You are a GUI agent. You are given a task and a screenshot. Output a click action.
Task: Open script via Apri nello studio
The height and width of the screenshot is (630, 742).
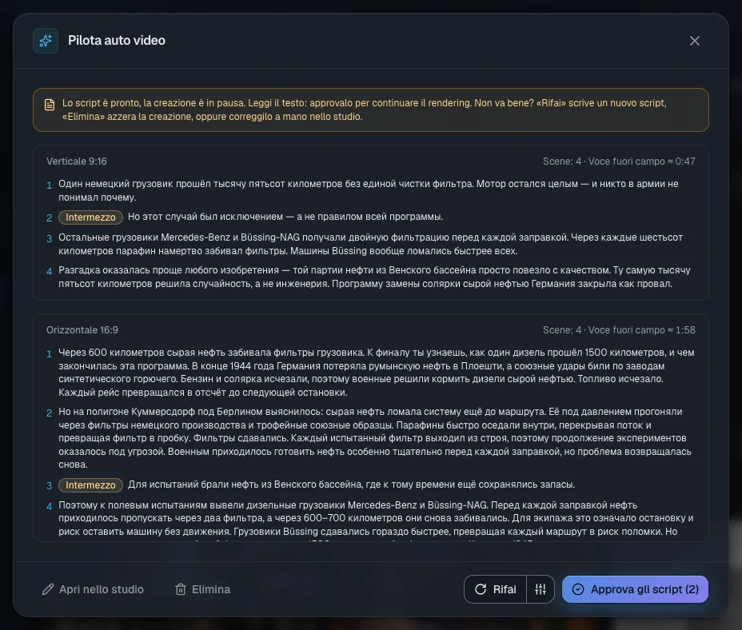point(93,589)
